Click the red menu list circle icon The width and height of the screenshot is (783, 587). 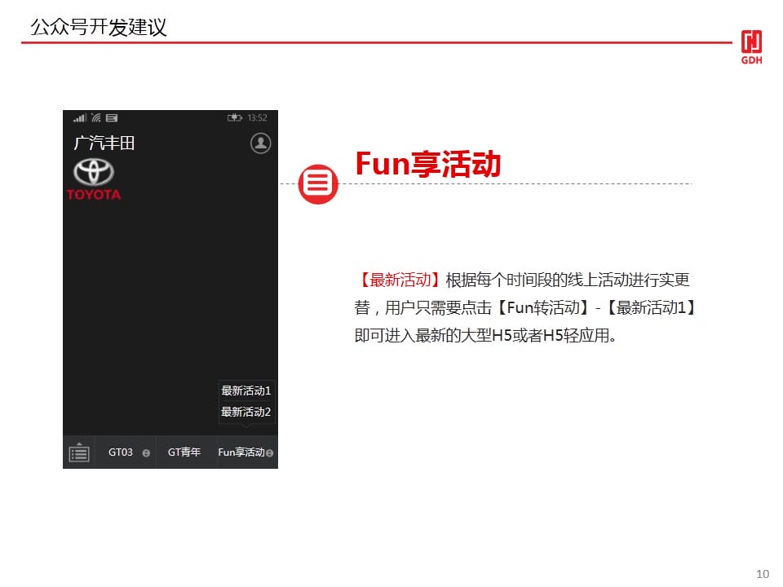tap(318, 183)
